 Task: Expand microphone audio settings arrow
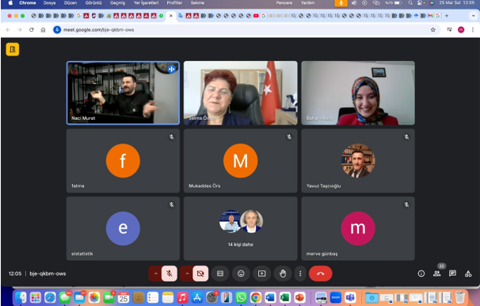(x=155, y=273)
